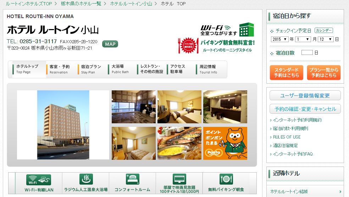This screenshot has height=197, width=349.
Task: Click the red buffet breakfast badge
Action: click(x=188, y=46)
